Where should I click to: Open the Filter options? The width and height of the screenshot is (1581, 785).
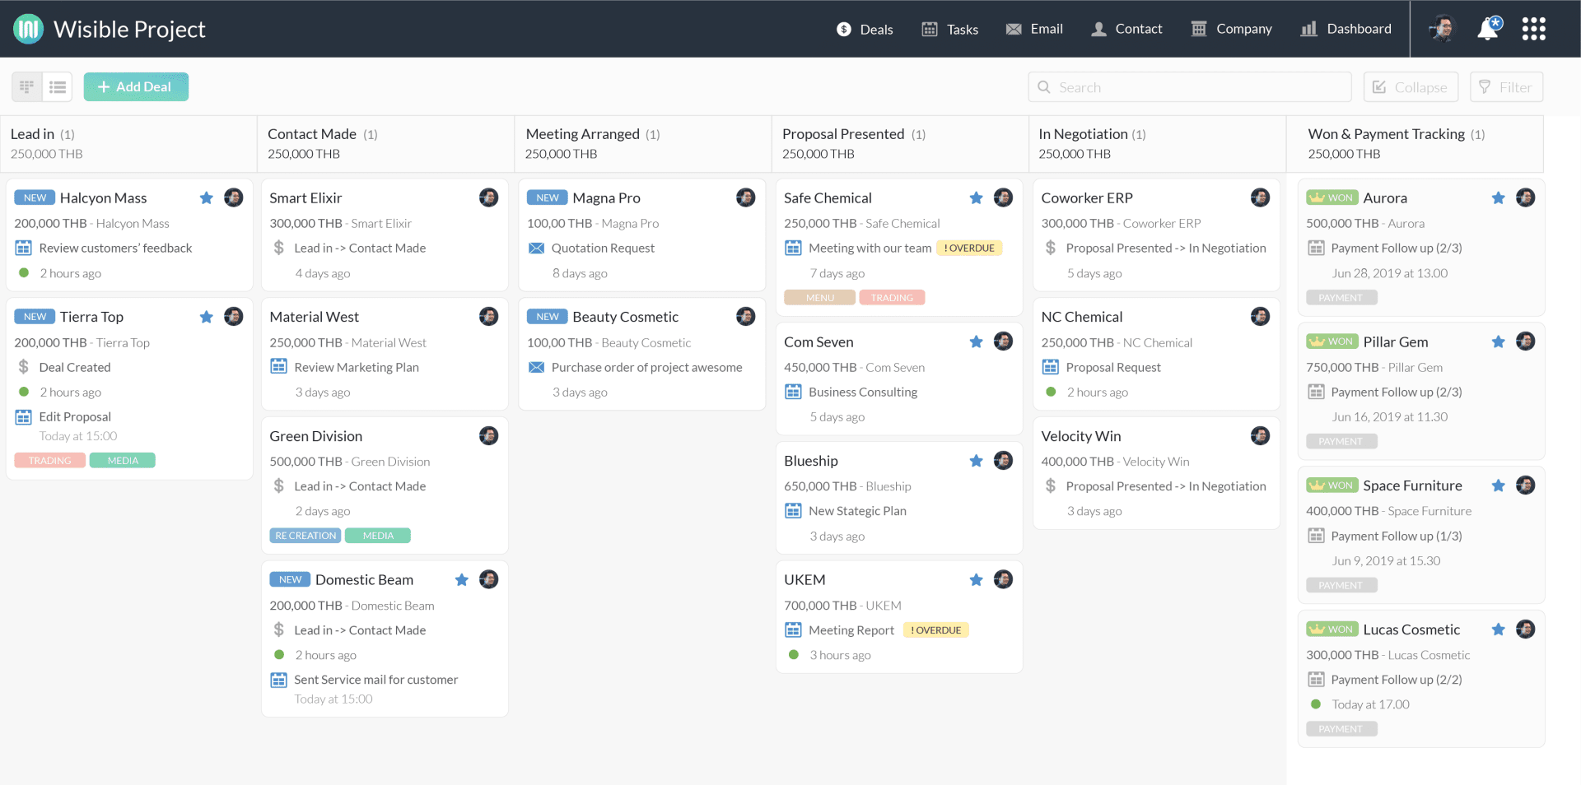1505,86
